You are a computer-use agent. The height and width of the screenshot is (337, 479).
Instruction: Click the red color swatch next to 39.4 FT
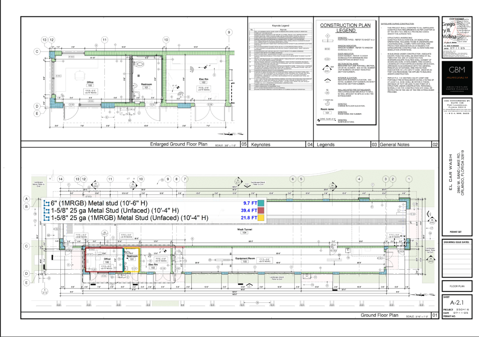tap(261, 211)
